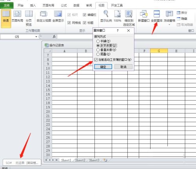
Task: Select the 平铺 tiled radio option
Action: [x=98, y=41]
